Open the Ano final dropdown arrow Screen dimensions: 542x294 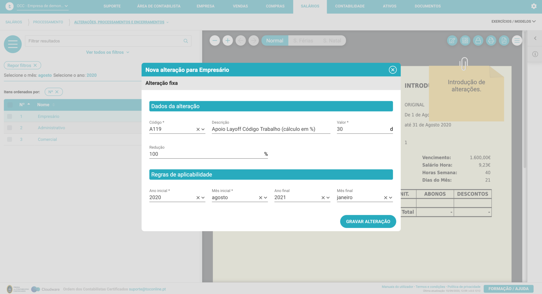pyautogui.click(x=328, y=198)
